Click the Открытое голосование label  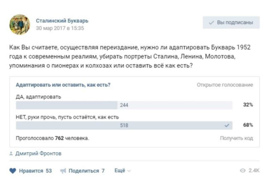(x=225, y=85)
